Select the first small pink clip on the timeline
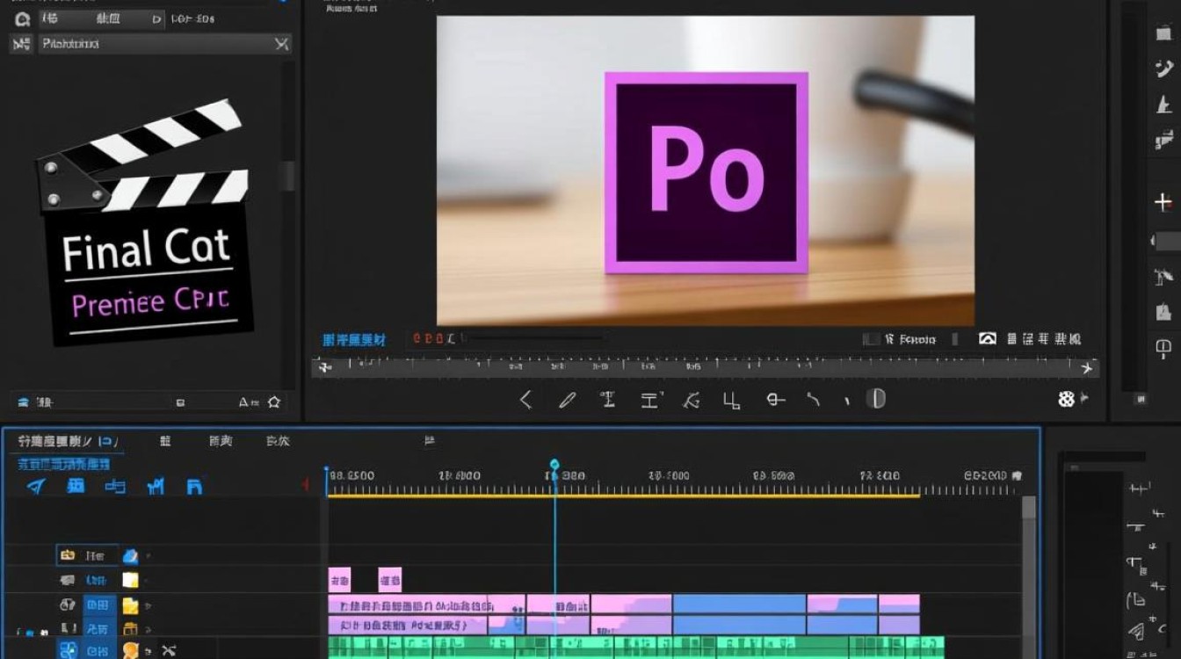The image size is (1181, 659). [339, 579]
